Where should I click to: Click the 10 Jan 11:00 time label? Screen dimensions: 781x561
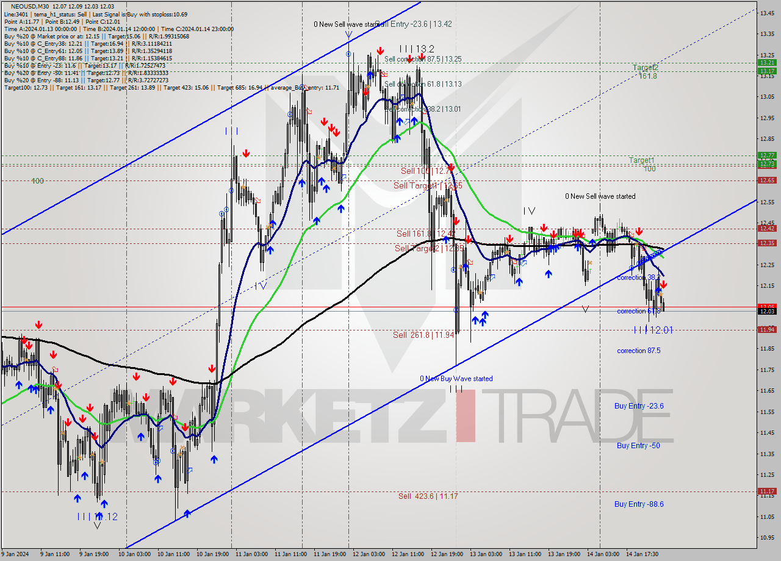pos(175,554)
